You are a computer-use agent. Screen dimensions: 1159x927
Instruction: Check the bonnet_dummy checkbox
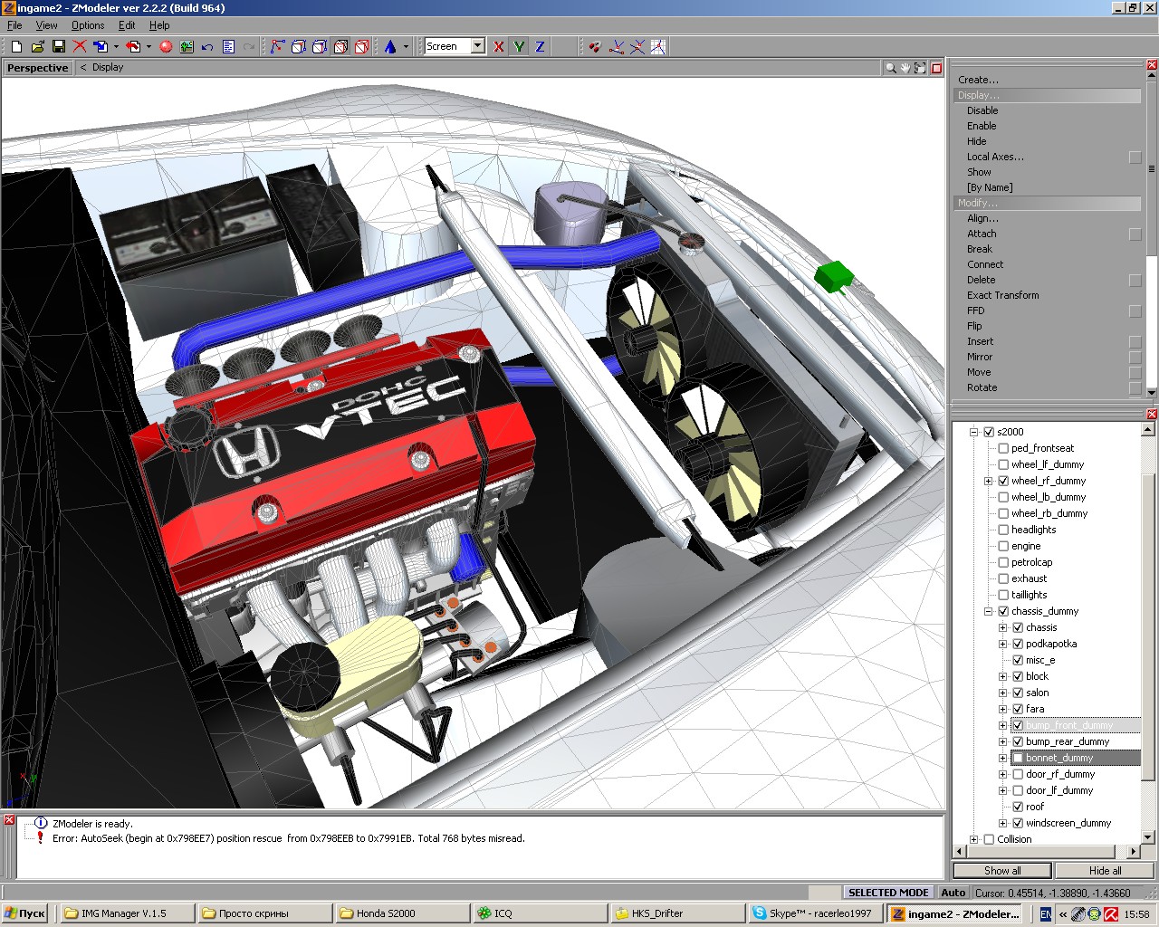tap(1018, 758)
